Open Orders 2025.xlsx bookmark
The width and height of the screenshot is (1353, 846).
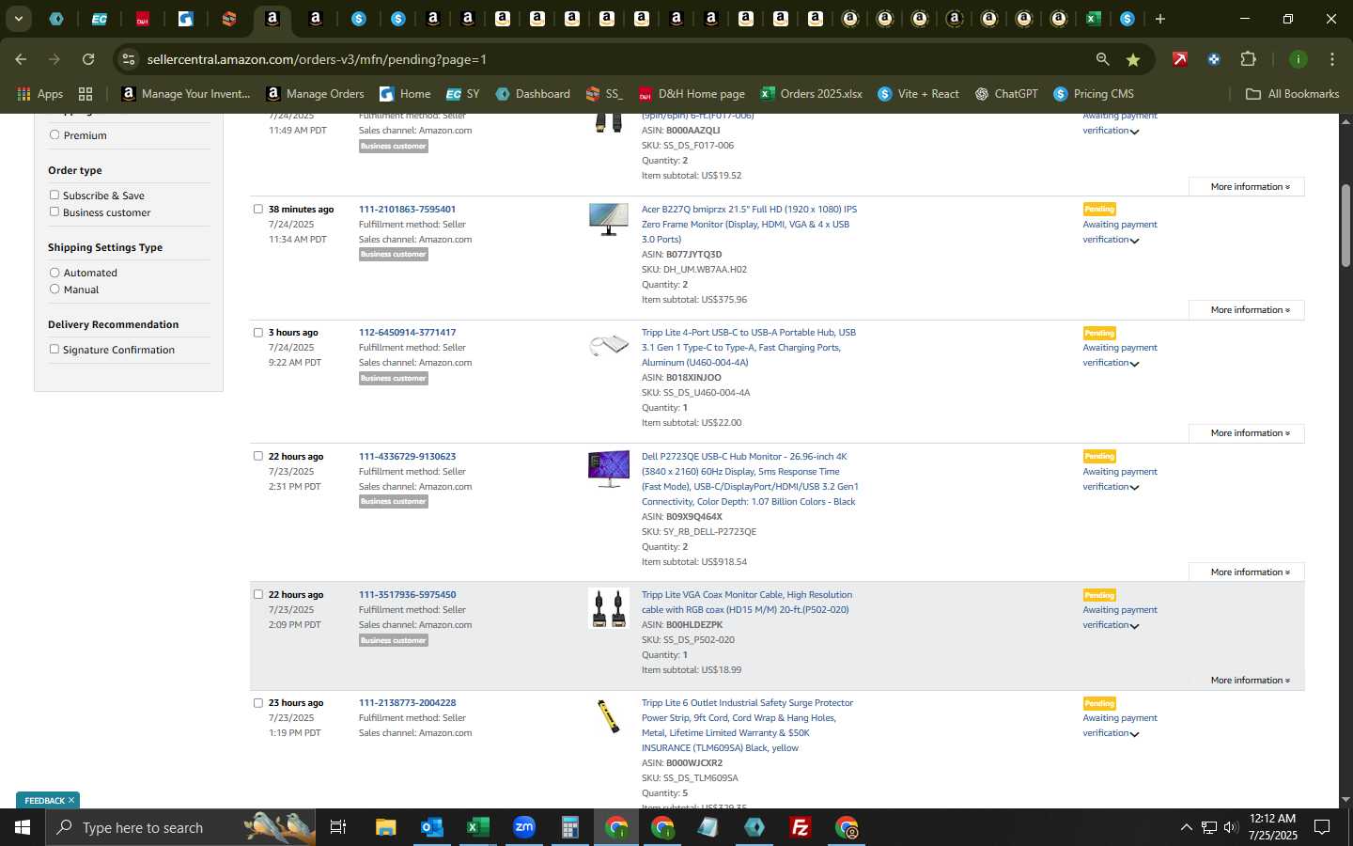[812, 94]
